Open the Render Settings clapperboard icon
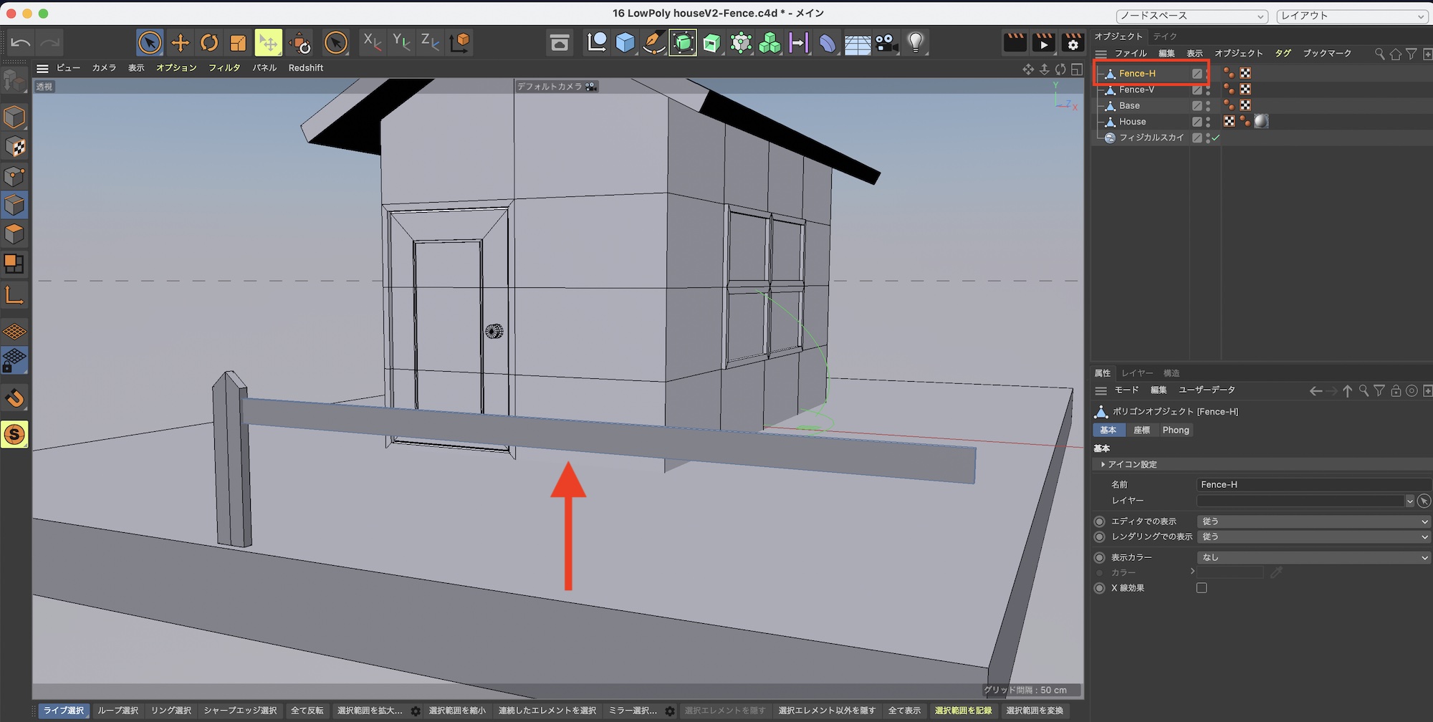The width and height of the screenshot is (1433, 722). click(x=1073, y=43)
